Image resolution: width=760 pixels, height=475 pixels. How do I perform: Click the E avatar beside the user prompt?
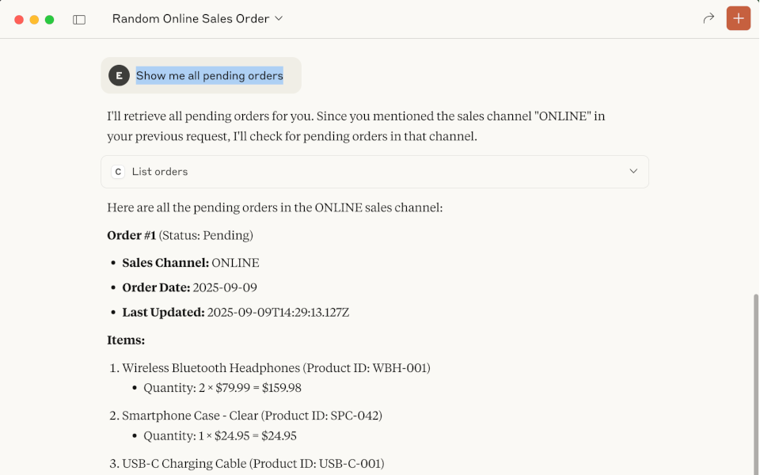[118, 75]
